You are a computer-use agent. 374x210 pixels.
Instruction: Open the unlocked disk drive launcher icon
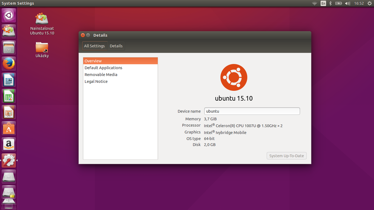point(9,177)
